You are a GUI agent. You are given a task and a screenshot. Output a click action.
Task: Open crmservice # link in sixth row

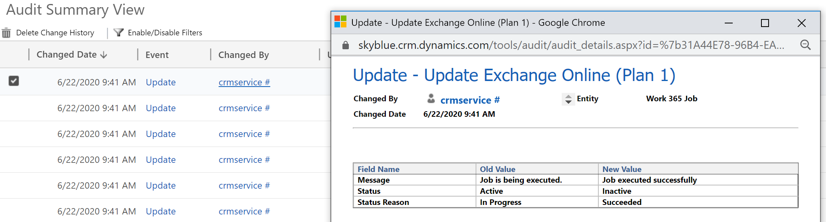[x=244, y=211]
